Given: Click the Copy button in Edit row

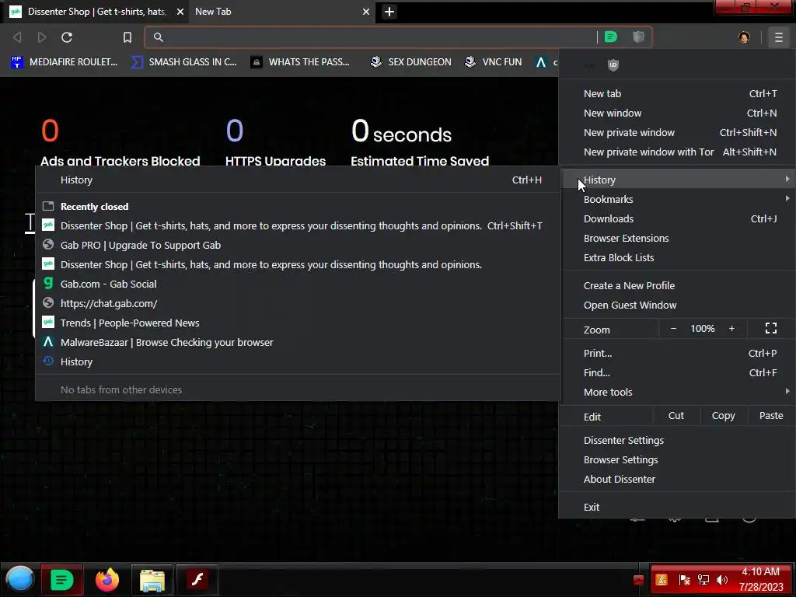Looking at the screenshot, I should pyautogui.click(x=723, y=416).
